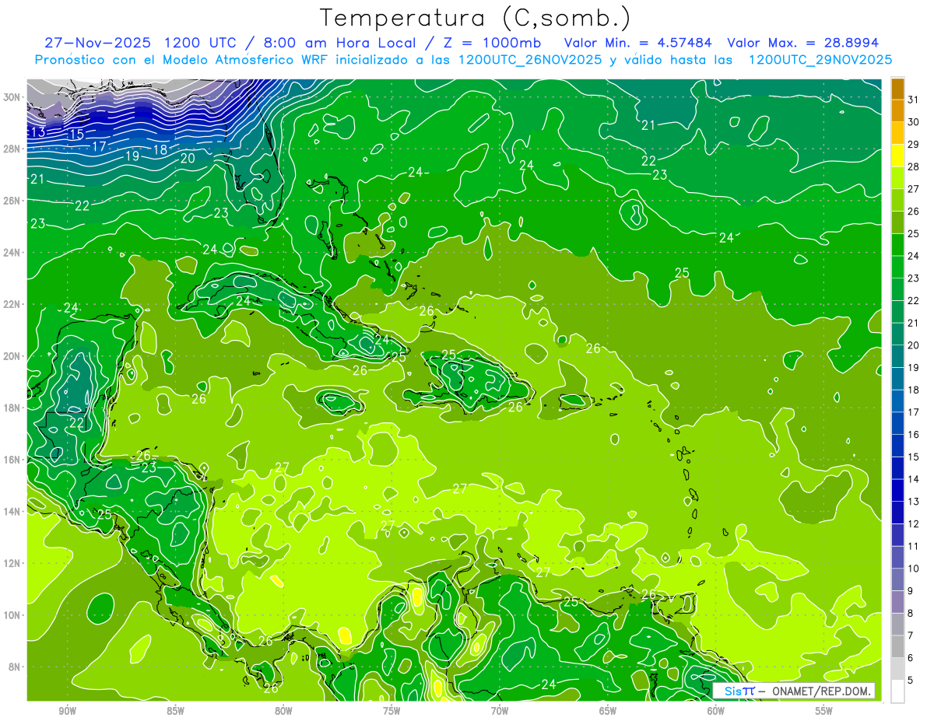Click the '55W' longitude axis label
Screen dimensions: 934x721
click(x=824, y=711)
